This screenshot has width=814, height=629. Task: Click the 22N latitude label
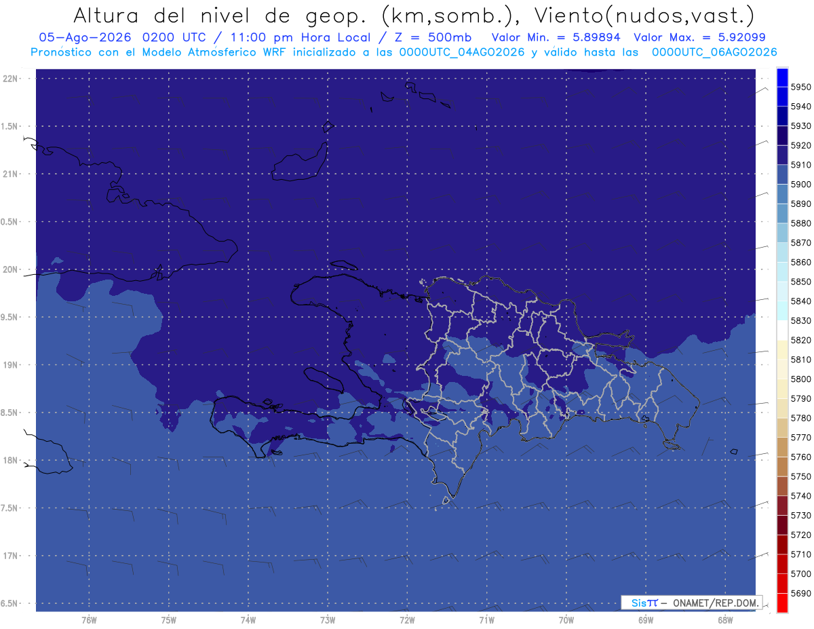pyautogui.click(x=10, y=79)
